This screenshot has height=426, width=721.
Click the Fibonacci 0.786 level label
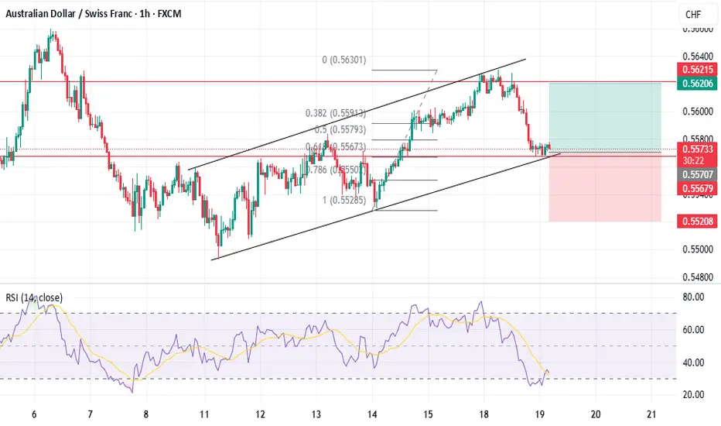(x=335, y=170)
